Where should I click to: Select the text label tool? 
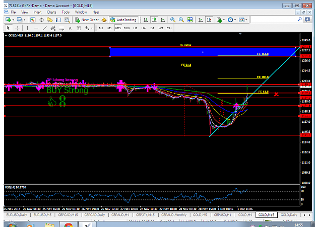pyautogui.click(x=70, y=28)
